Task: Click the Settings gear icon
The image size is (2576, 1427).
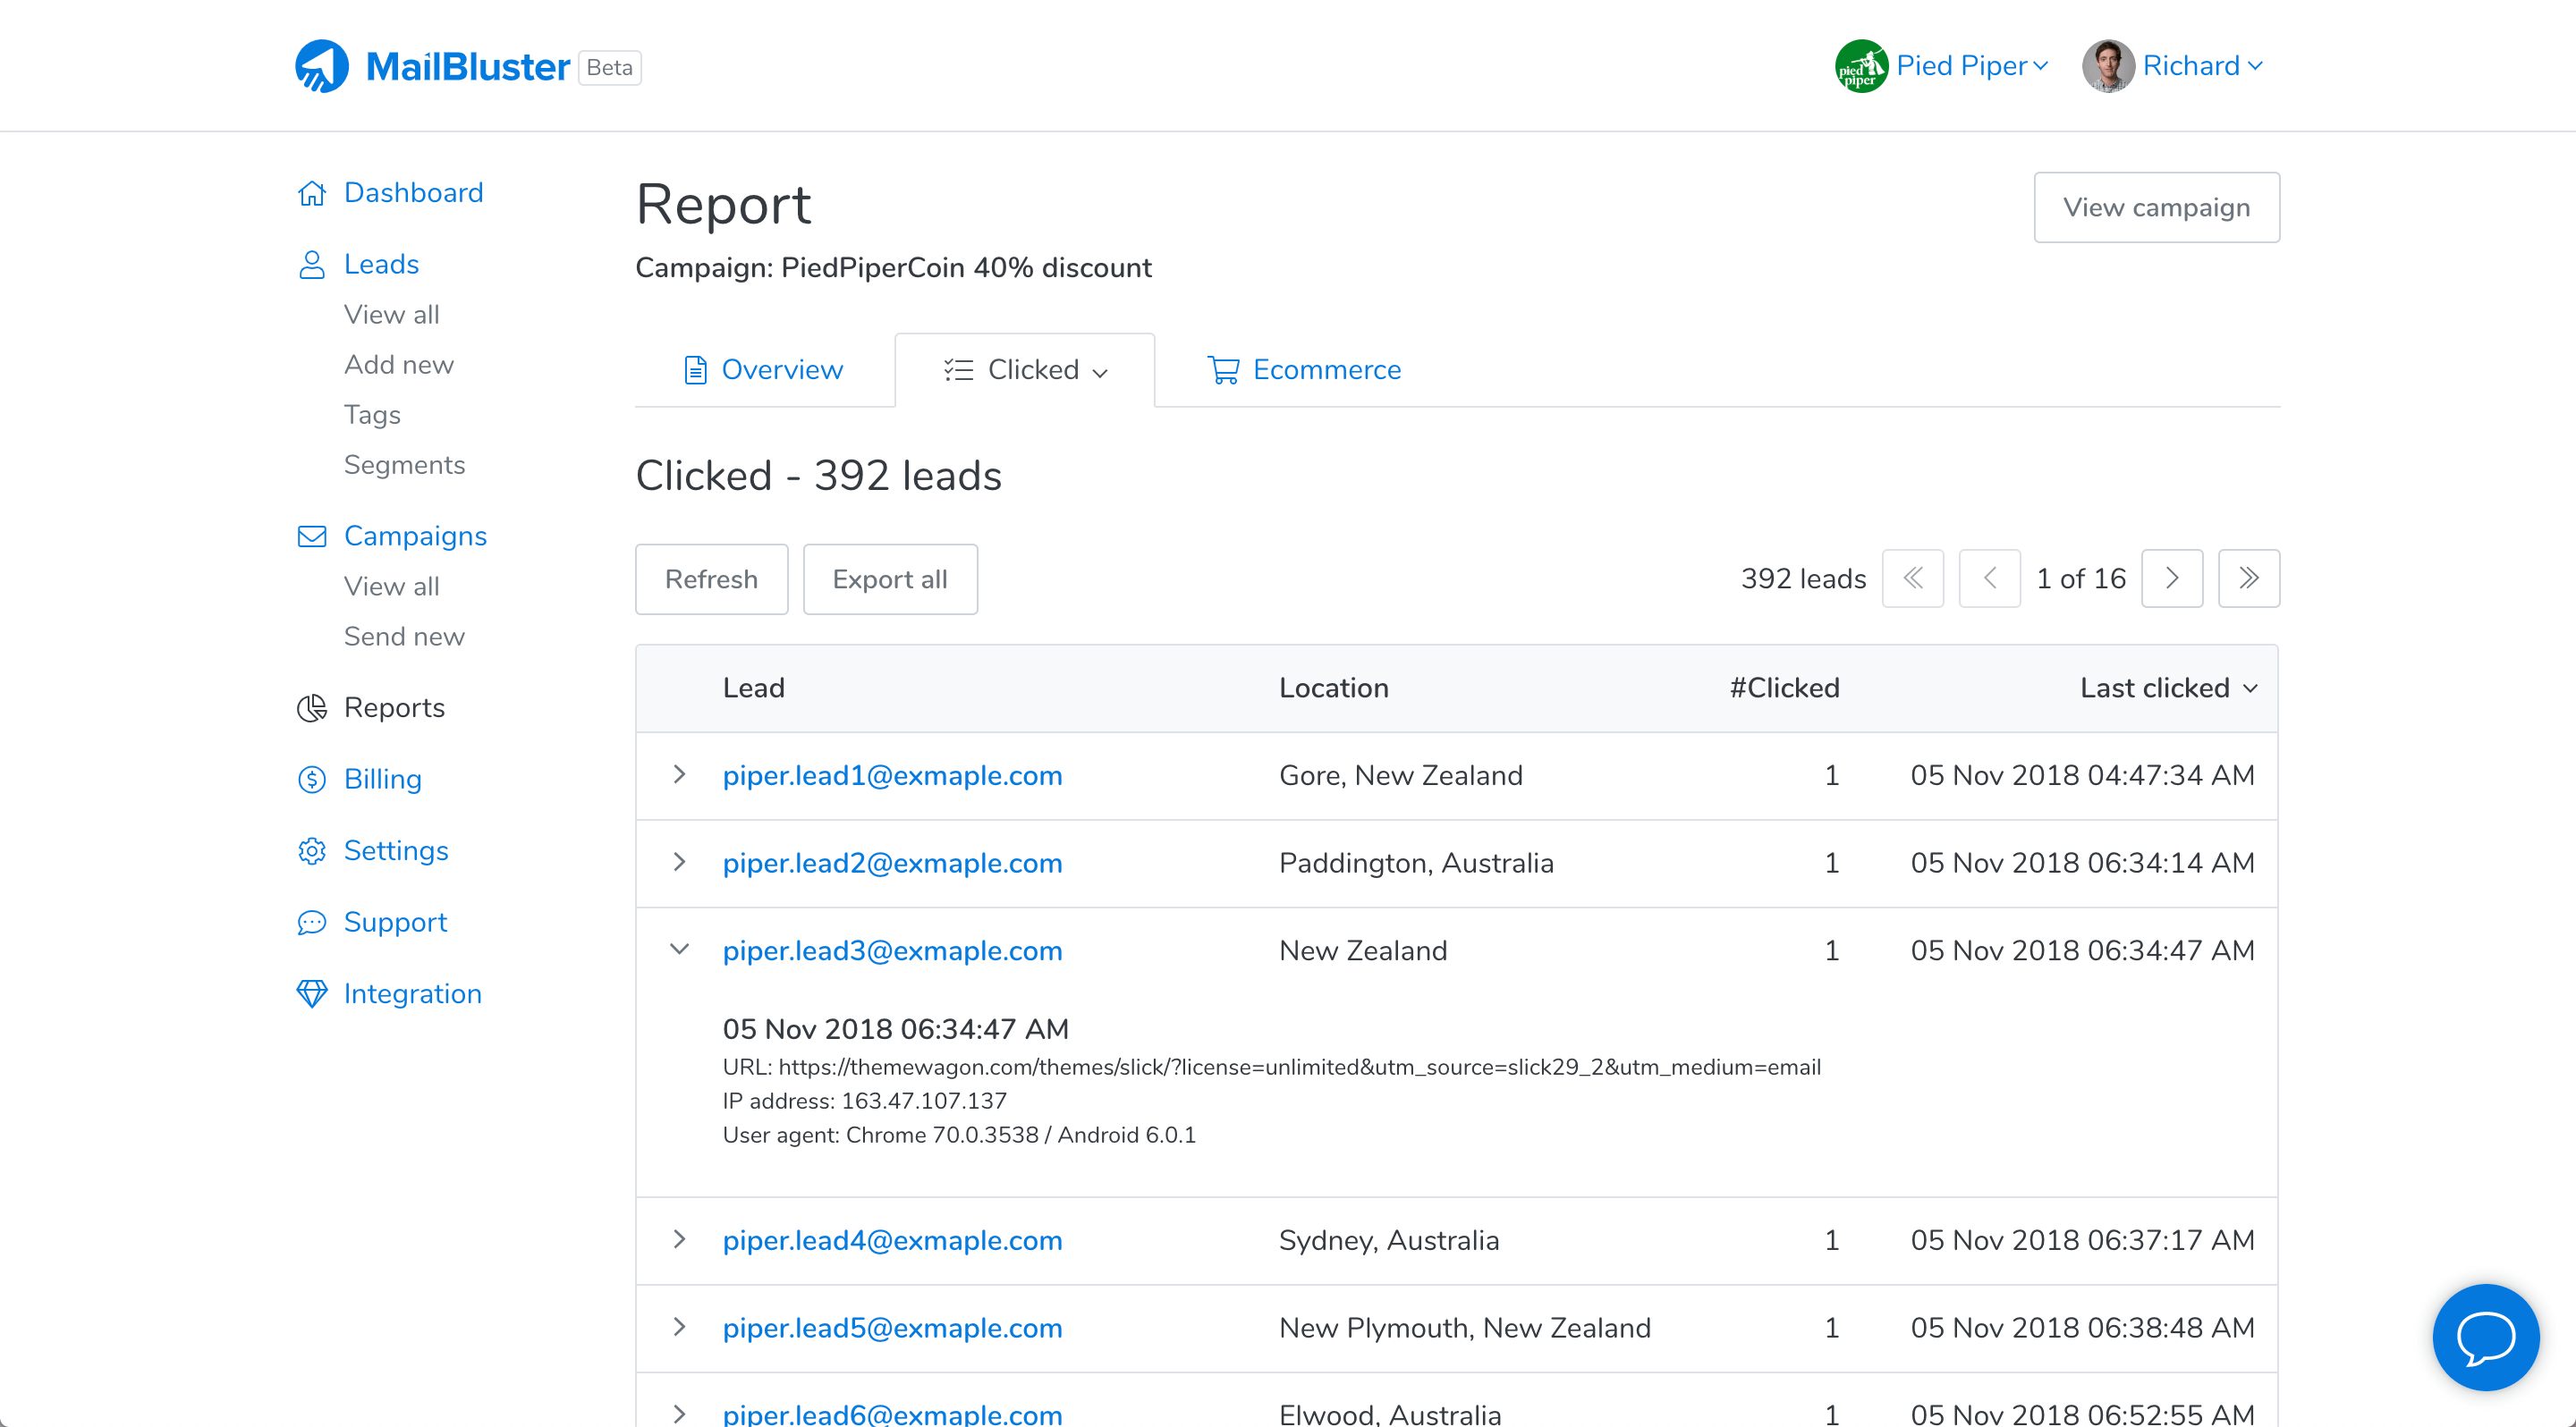Action: click(x=312, y=850)
